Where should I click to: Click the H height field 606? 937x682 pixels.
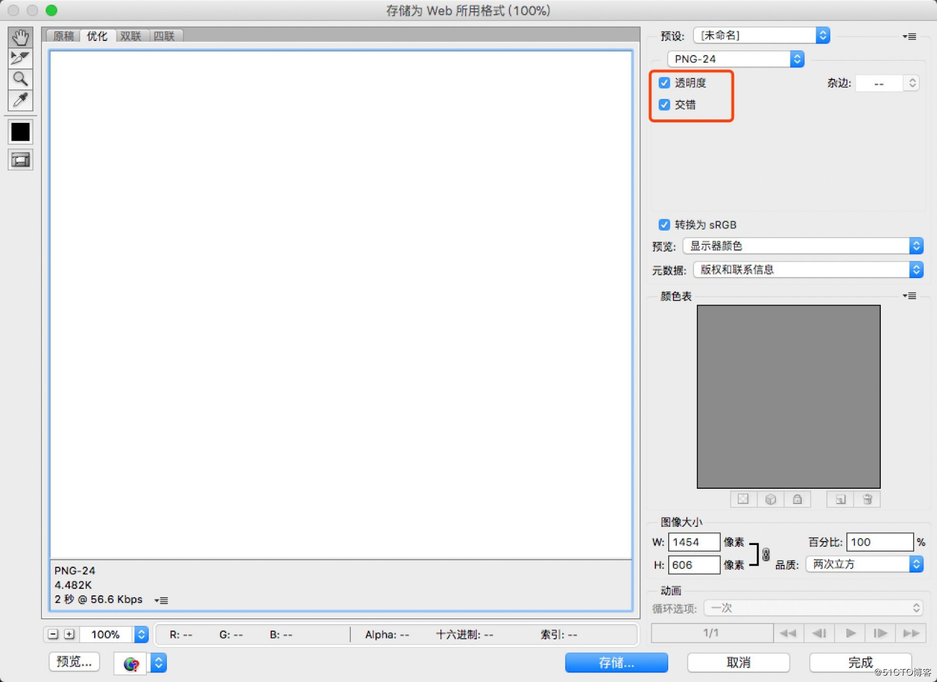point(694,565)
